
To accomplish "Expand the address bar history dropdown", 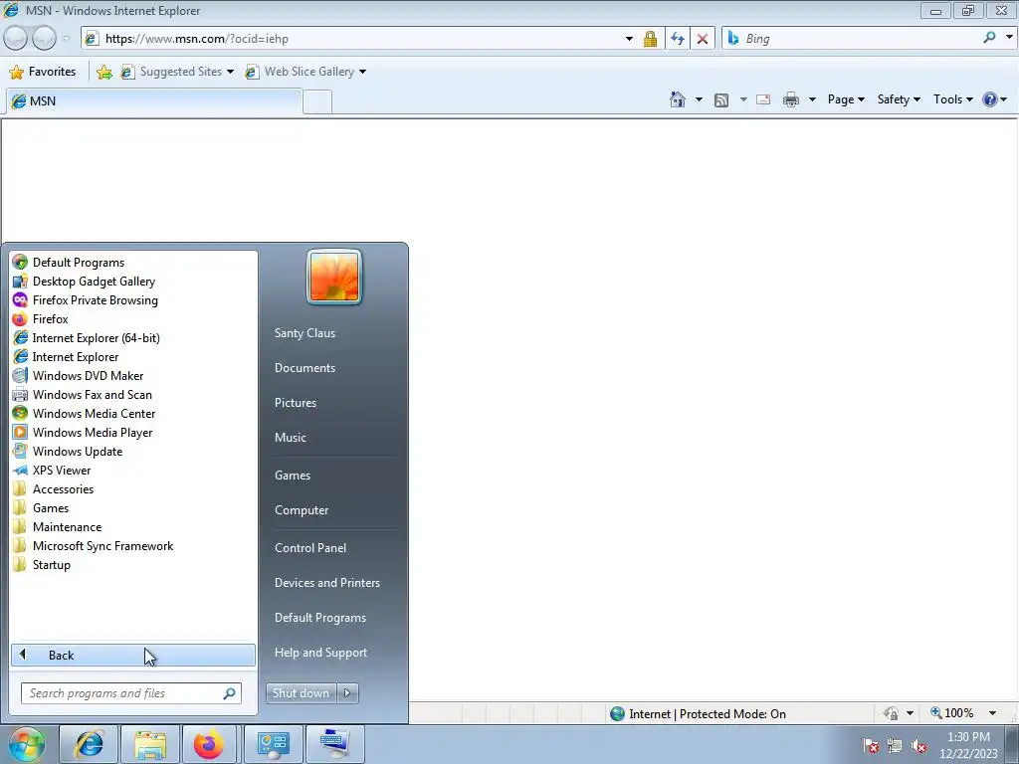I will coord(629,39).
